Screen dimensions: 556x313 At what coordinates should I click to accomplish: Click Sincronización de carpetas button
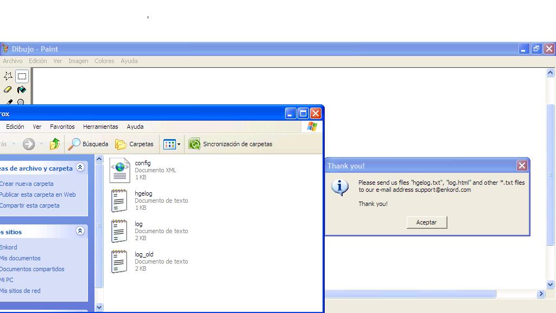pyautogui.click(x=231, y=144)
